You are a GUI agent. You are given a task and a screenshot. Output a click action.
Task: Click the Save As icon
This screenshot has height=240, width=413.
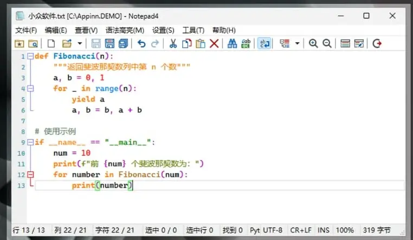109,43
